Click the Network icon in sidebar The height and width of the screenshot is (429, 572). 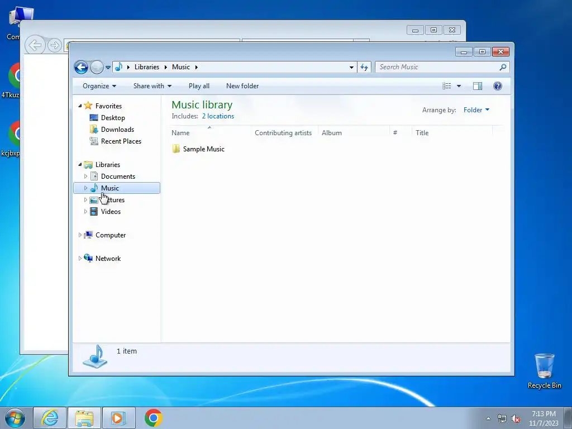[88, 258]
